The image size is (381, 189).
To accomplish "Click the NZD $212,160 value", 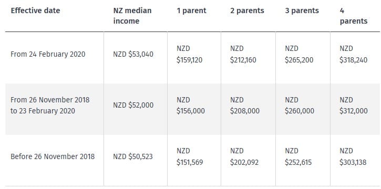I will click(x=243, y=54).
